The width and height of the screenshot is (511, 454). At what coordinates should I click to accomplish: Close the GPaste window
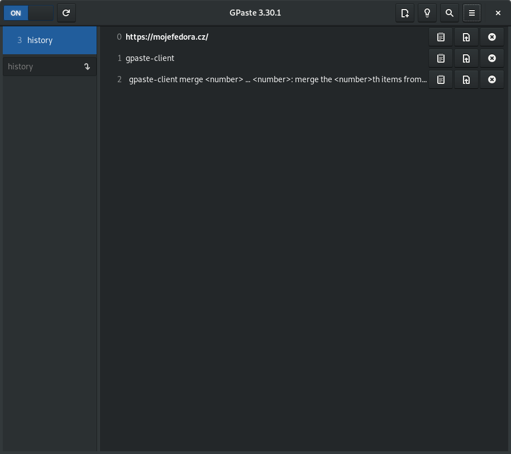point(498,13)
